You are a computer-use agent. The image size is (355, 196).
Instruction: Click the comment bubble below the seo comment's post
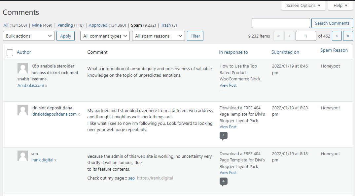[224, 181]
